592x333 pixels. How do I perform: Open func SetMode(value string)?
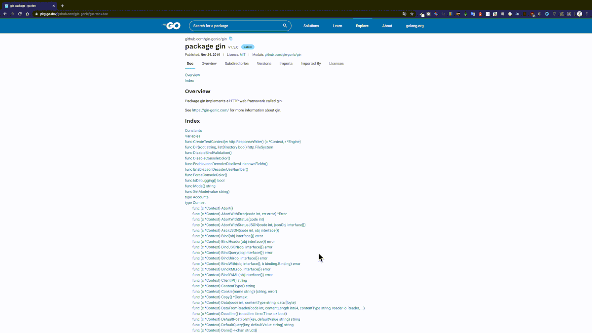(207, 191)
